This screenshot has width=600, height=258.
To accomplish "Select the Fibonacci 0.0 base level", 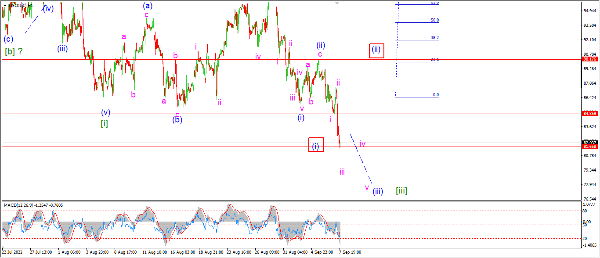I will pyautogui.click(x=436, y=95).
